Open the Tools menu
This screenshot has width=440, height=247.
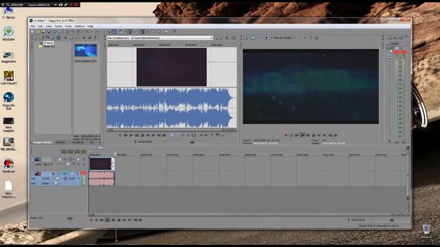point(68,26)
